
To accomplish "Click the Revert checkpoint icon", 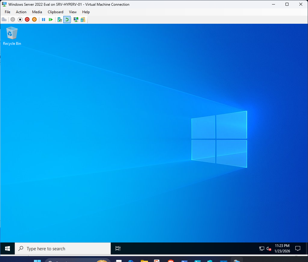I will point(67,19).
